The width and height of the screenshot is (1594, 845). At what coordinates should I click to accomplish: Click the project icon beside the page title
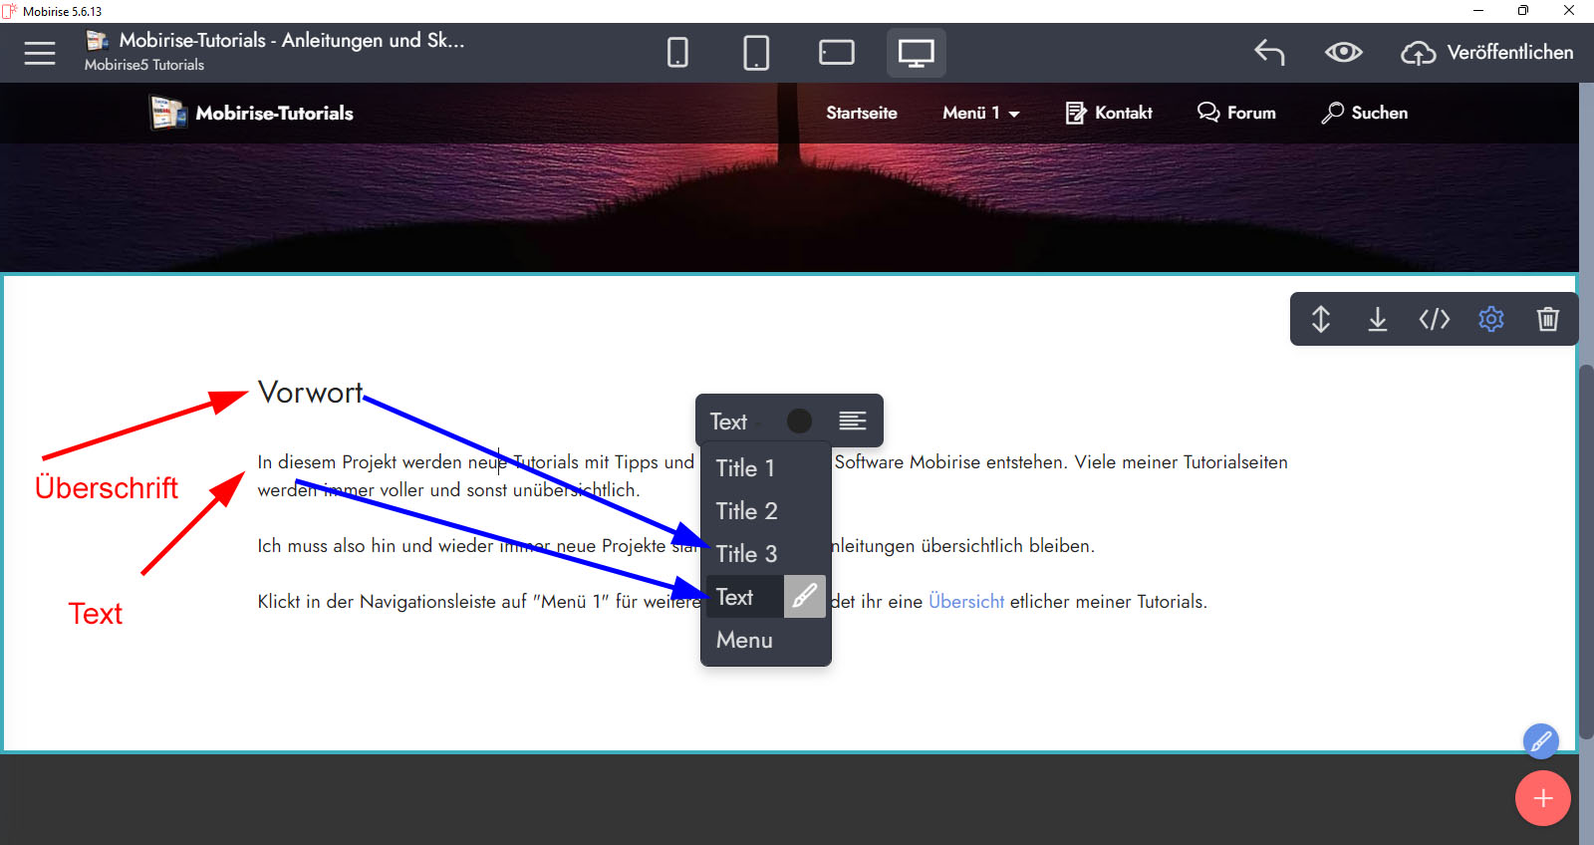pyautogui.click(x=98, y=41)
